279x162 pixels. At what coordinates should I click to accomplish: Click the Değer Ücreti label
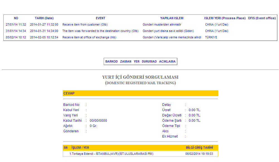click(x=172, y=115)
